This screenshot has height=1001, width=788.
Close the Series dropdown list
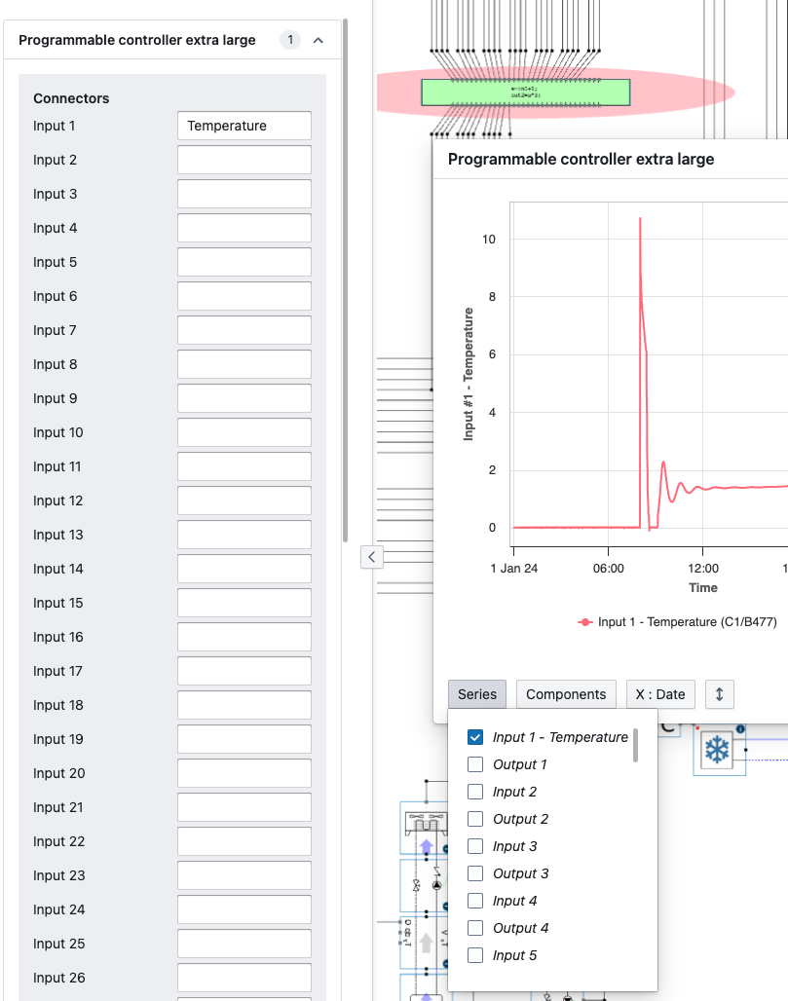[476, 694]
